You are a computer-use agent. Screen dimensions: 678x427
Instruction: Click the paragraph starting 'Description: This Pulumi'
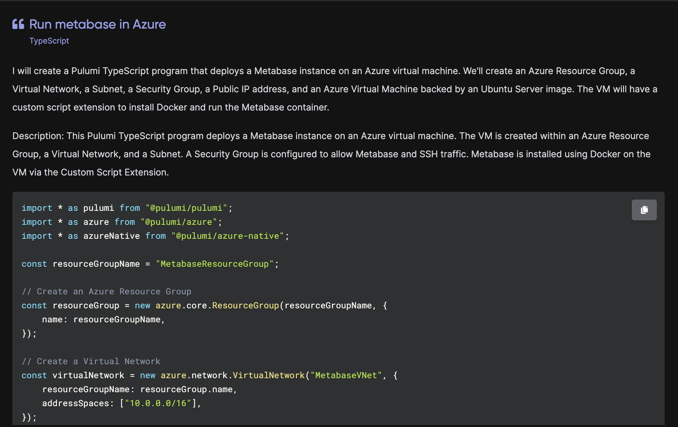click(332, 154)
